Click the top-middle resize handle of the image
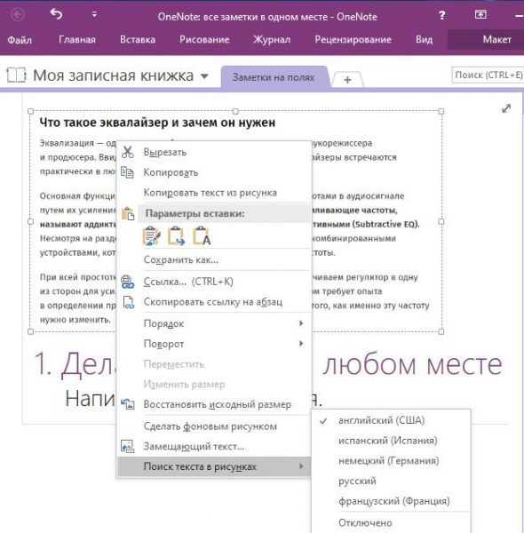The width and height of the screenshot is (524, 533). click(236, 111)
